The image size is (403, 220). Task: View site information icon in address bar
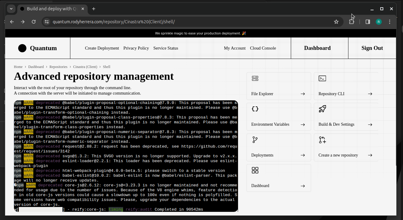point(46,22)
